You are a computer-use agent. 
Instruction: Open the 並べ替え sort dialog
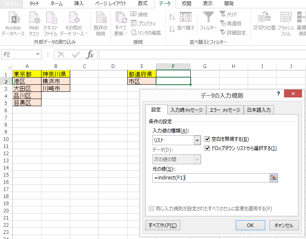pos(186,21)
